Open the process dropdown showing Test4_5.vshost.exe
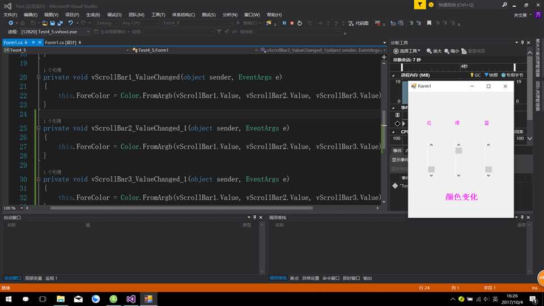Screen dimensions: 544x306 55,32
